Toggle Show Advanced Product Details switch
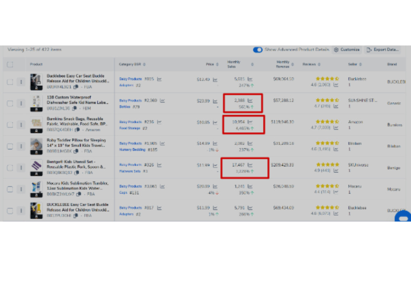411x308 pixels. tap(258, 50)
